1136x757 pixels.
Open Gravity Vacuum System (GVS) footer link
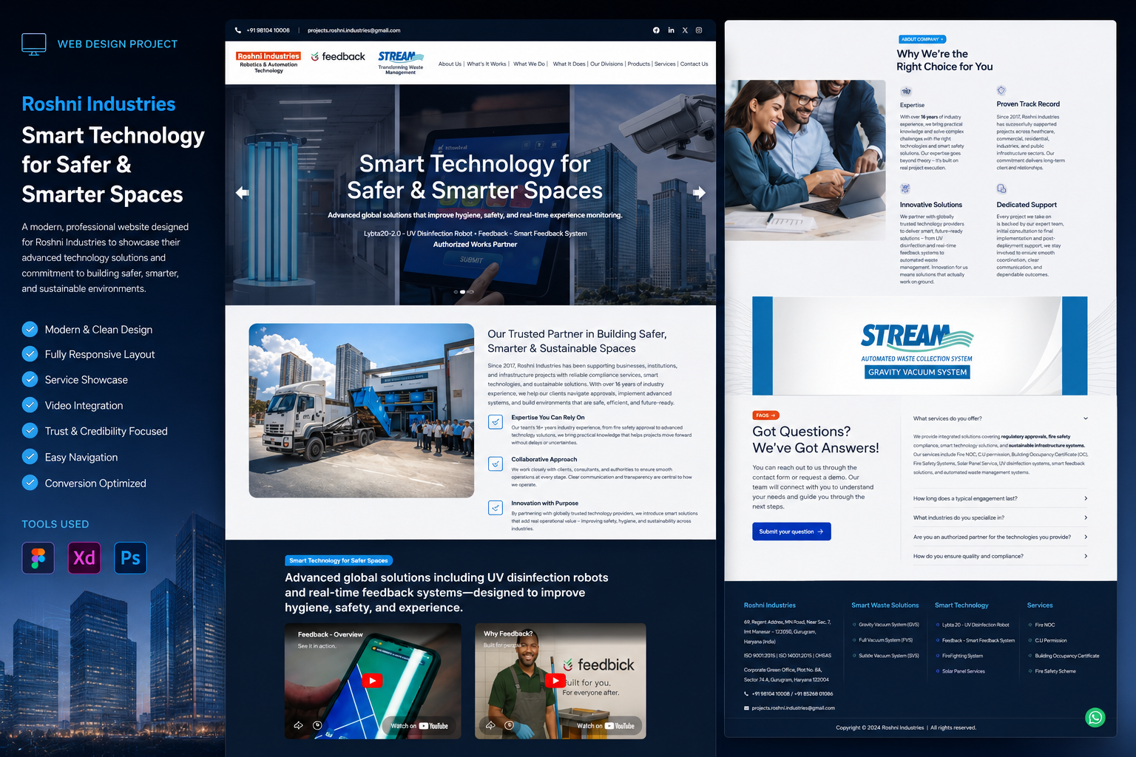889,625
